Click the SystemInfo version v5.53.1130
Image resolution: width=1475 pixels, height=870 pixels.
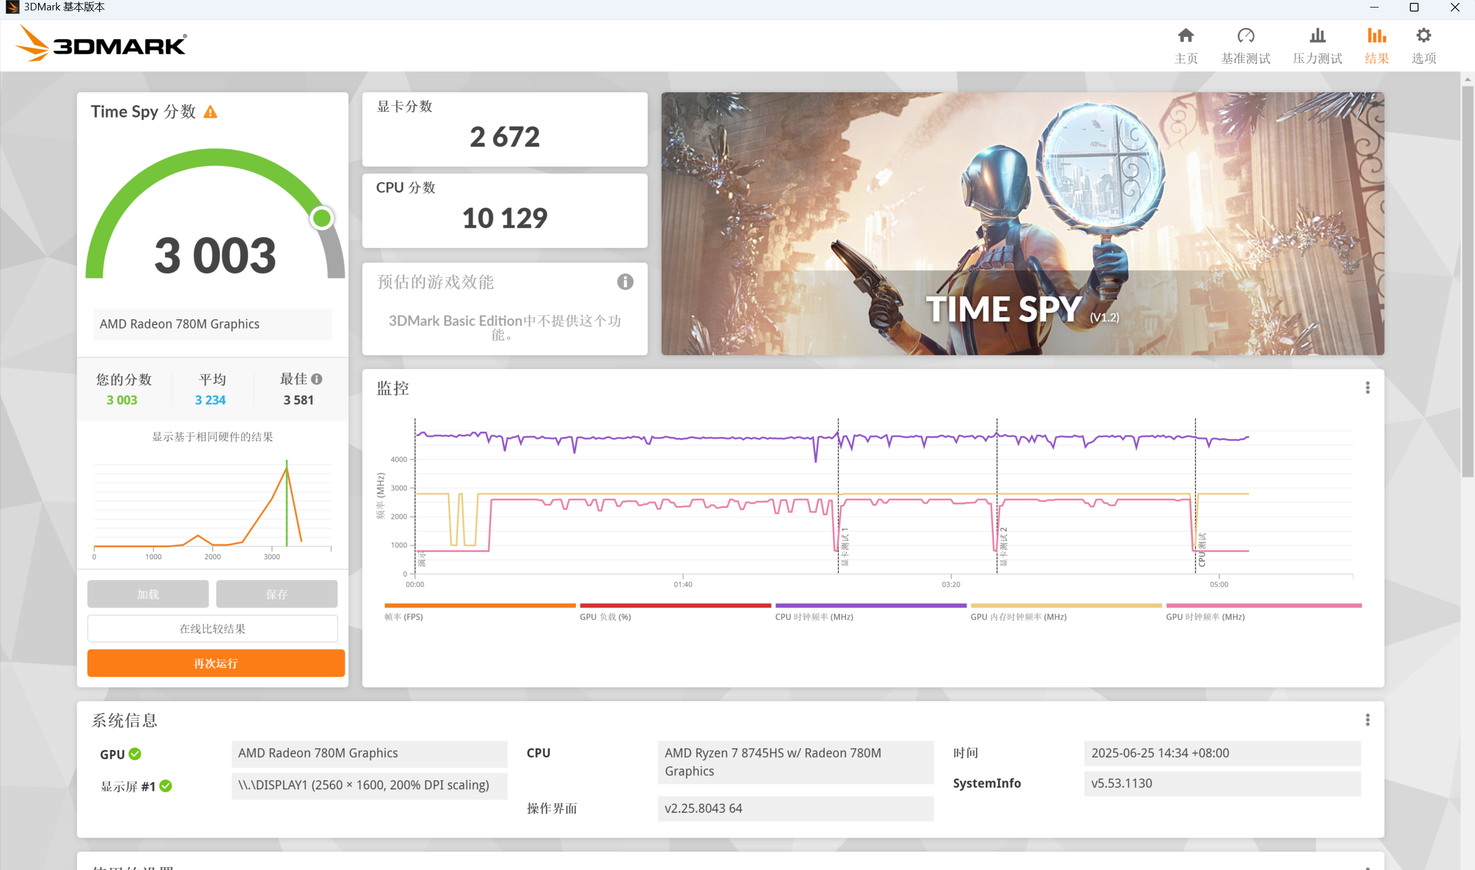pyautogui.click(x=1222, y=784)
